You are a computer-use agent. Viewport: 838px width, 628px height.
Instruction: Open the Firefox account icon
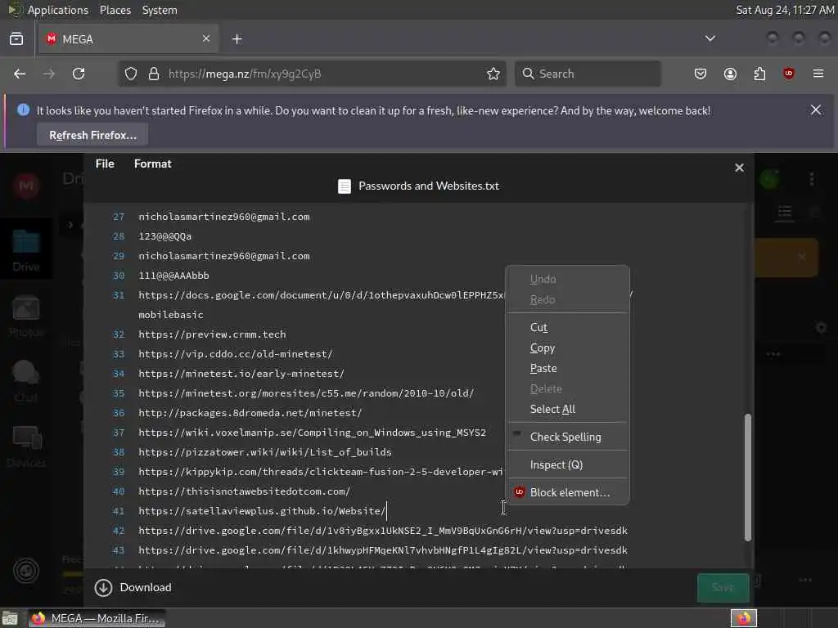pos(730,74)
